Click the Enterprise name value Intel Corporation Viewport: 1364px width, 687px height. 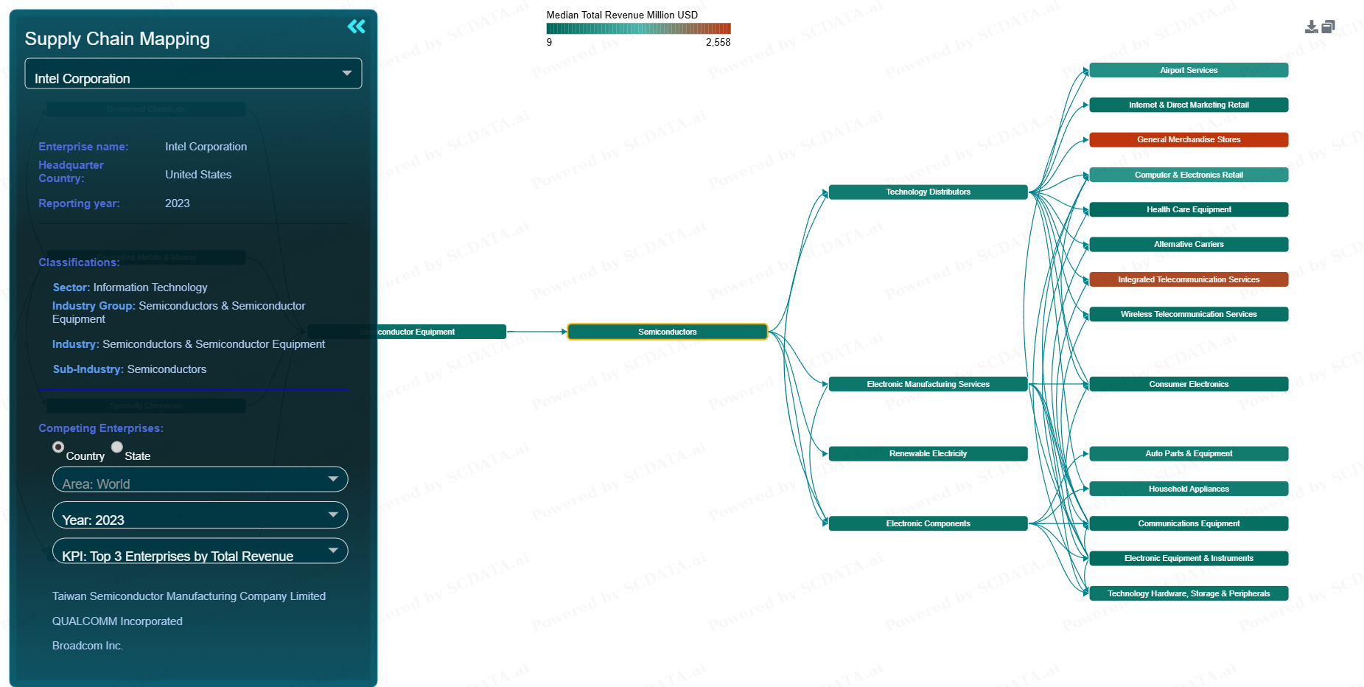206,147
